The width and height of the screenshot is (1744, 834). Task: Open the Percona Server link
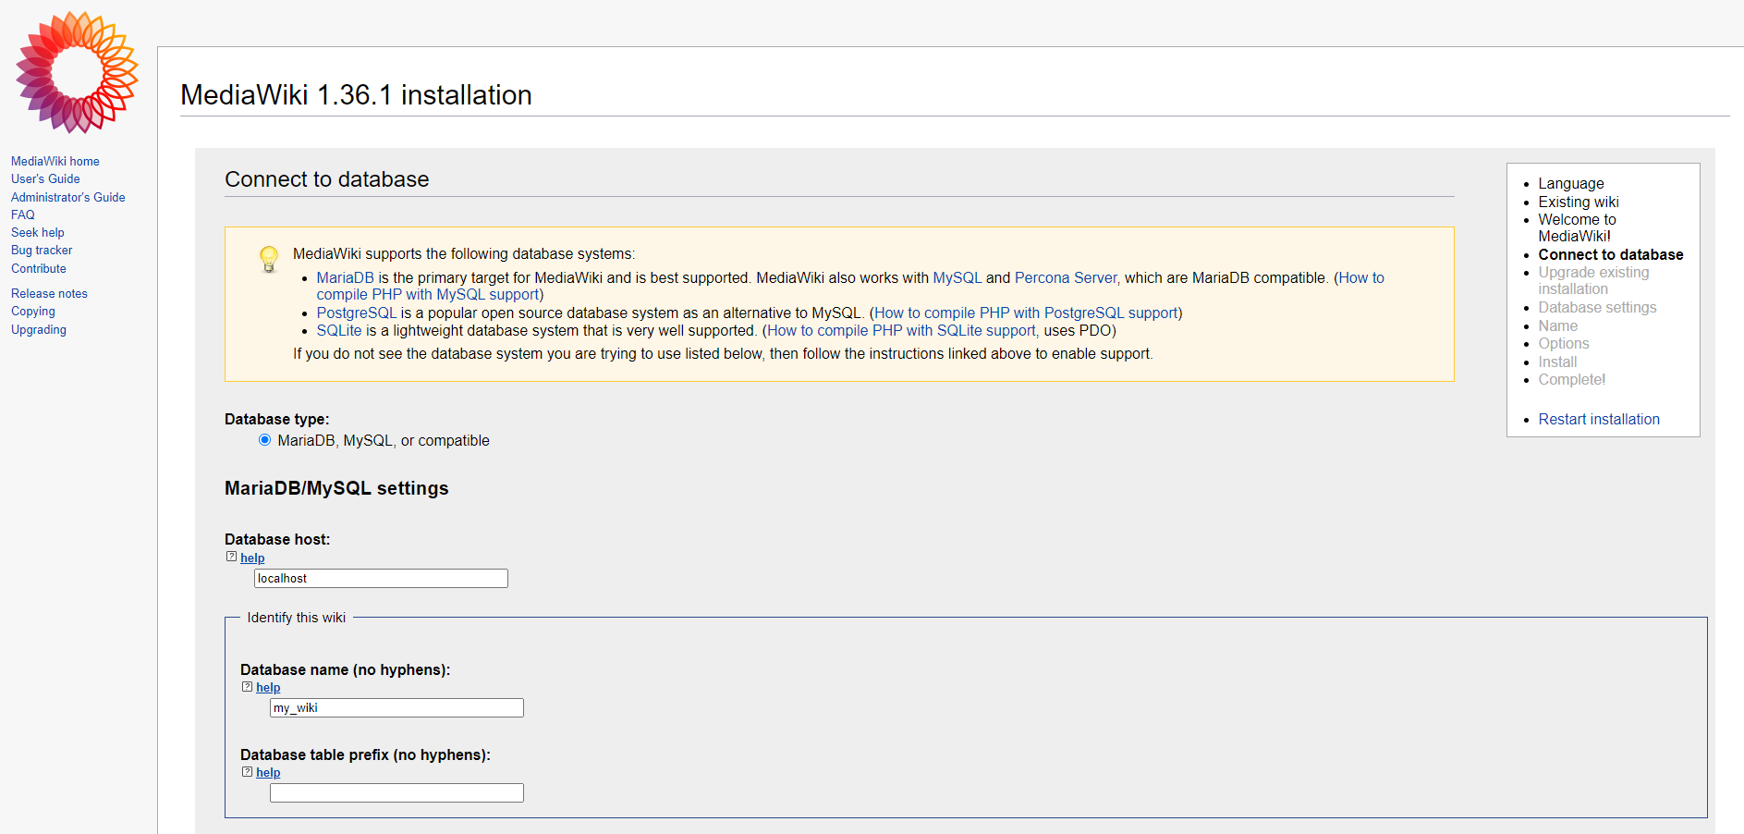(x=1066, y=277)
